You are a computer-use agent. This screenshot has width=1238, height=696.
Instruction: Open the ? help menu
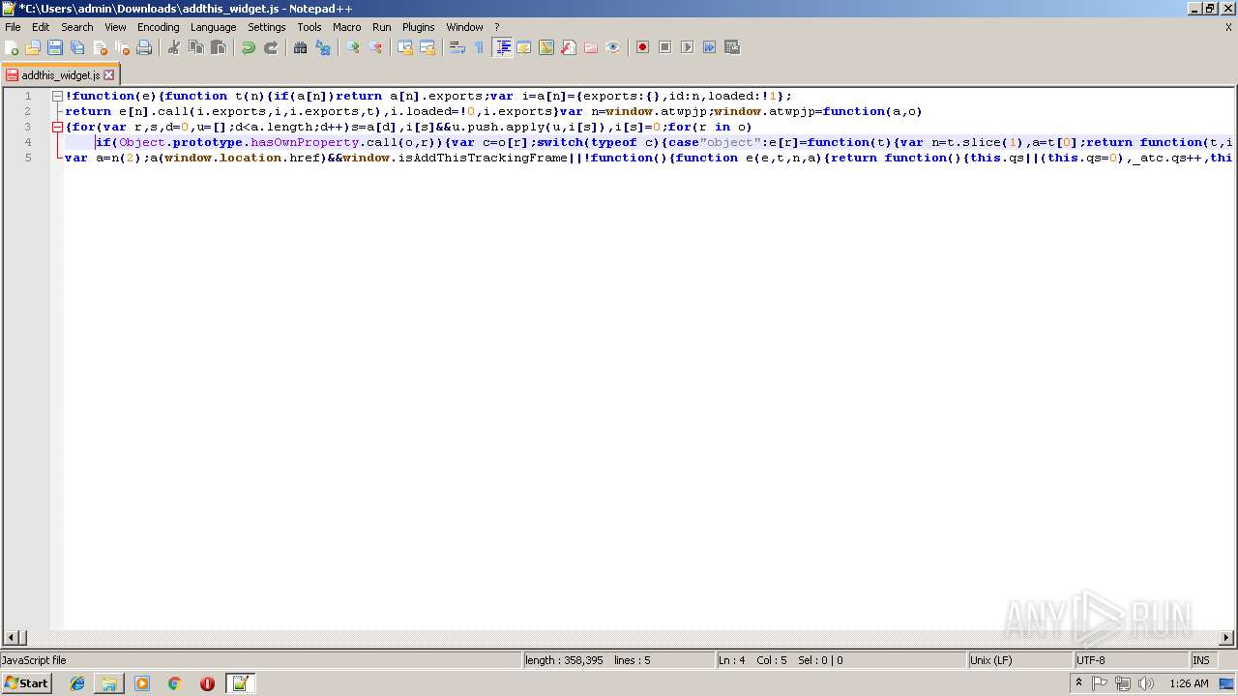coord(497,27)
